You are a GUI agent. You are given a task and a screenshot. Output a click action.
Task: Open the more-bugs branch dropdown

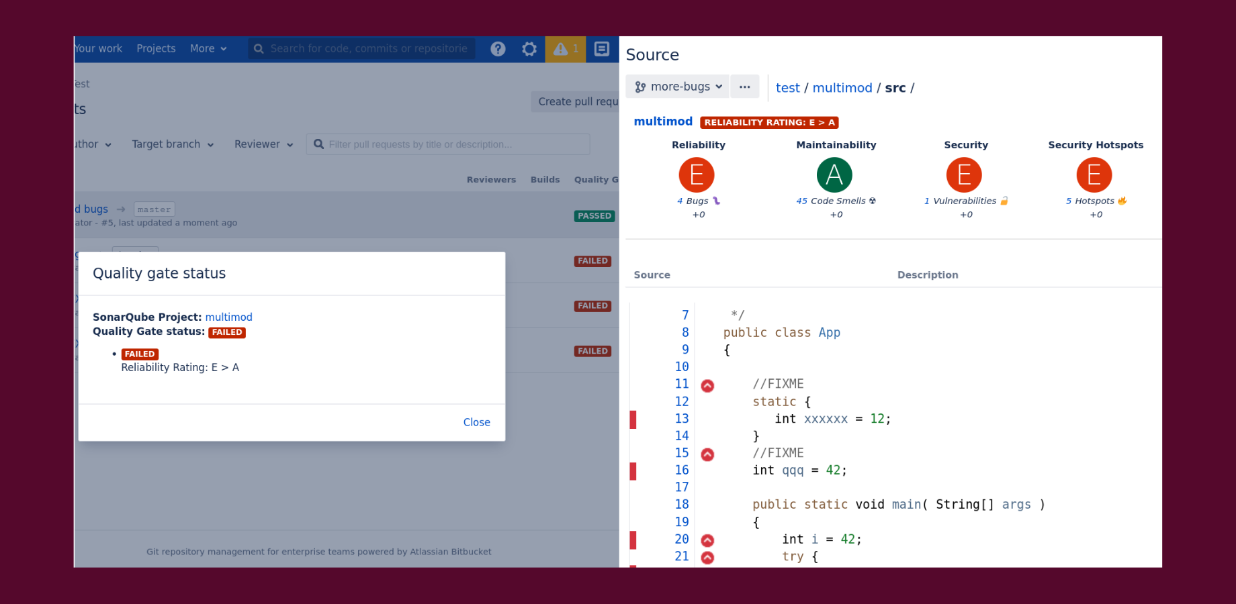coord(677,87)
